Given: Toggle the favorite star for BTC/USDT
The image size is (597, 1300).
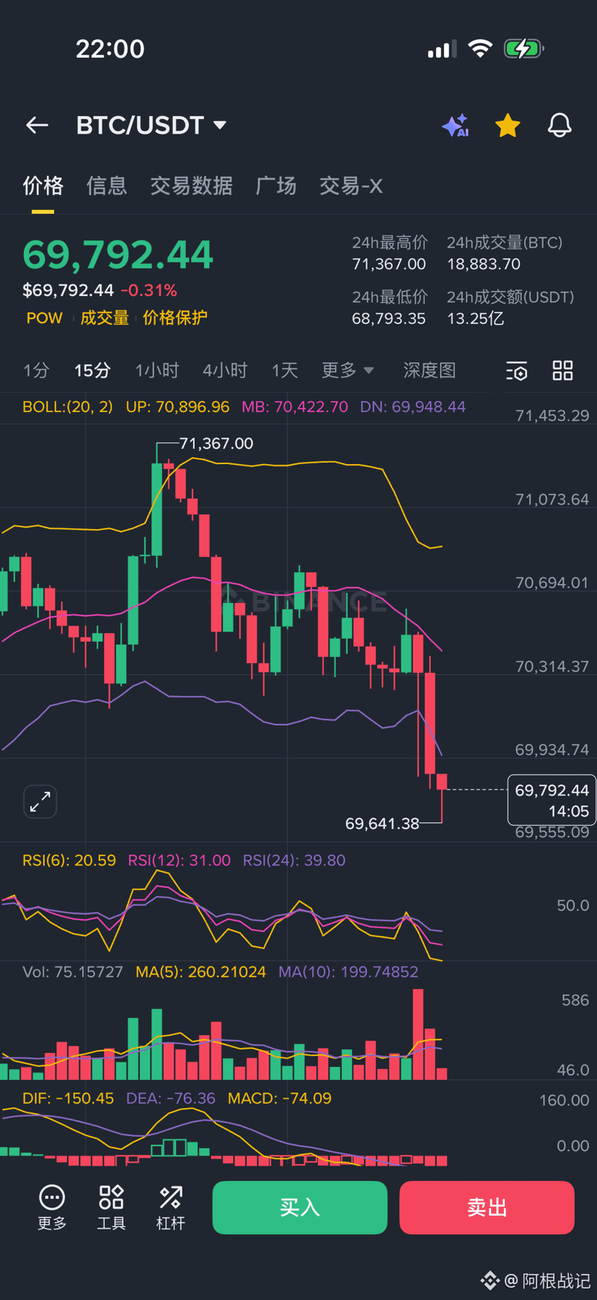Looking at the screenshot, I should [508, 126].
